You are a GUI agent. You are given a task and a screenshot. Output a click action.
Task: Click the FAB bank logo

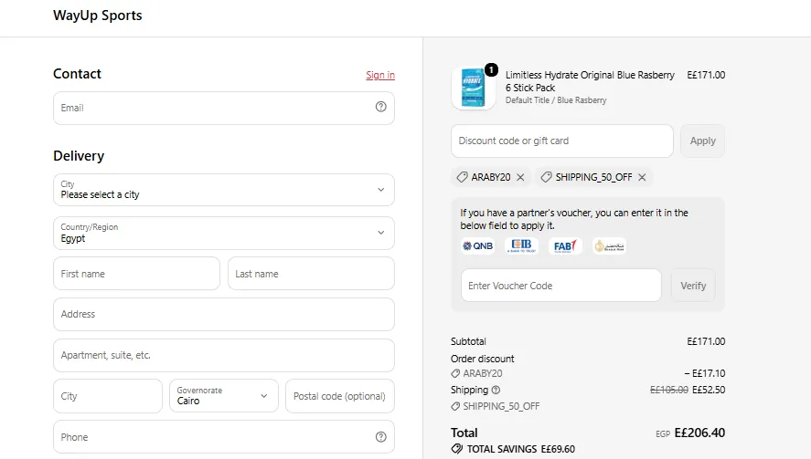[565, 245]
